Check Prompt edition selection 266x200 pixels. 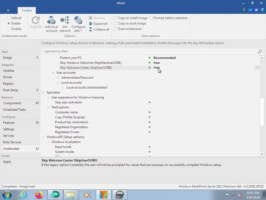pyautogui.click(x=168, y=18)
